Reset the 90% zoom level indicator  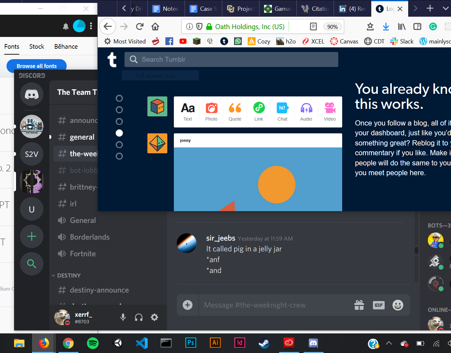pos(332,27)
